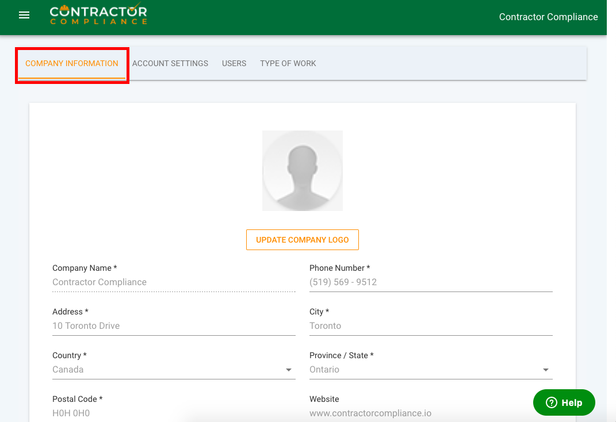Viewport: 616px width, 422px height.
Task: Focus the Phone Number field
Action: point(430,282)
